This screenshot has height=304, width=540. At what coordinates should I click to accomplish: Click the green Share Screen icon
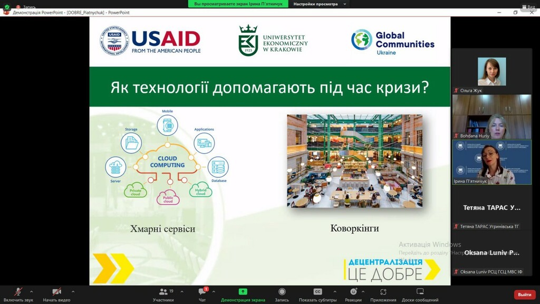pyautogui.click(x=243, y=291)
